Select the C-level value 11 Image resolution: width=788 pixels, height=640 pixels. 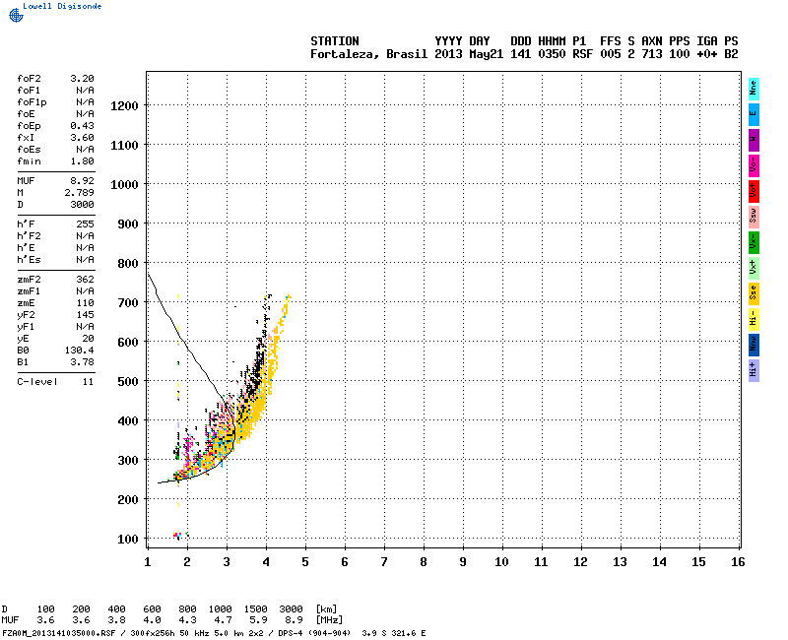tap(88, 382)
